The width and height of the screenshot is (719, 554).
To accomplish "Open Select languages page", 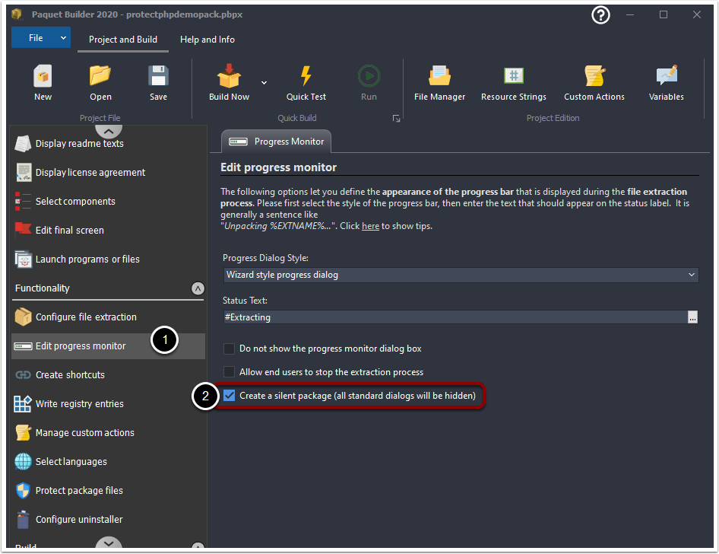I will click(108, 462).
